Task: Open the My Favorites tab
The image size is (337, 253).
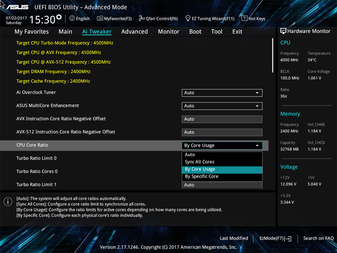Action: coord(32,32)
